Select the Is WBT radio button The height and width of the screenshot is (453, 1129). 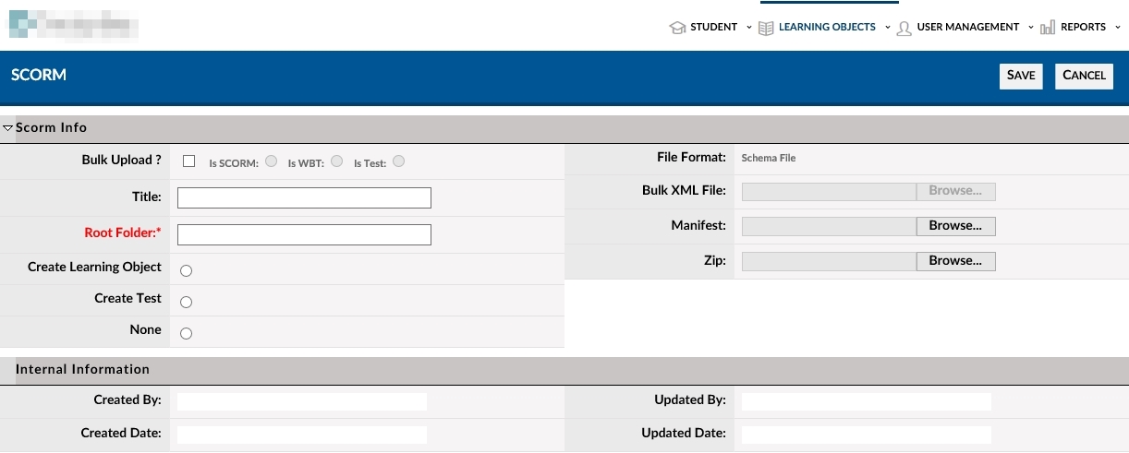[x=336, y=161]
